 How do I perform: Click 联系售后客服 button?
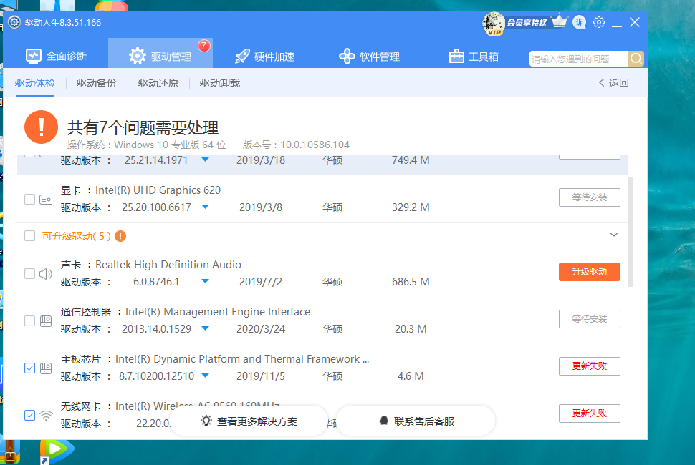coord(416,421)
